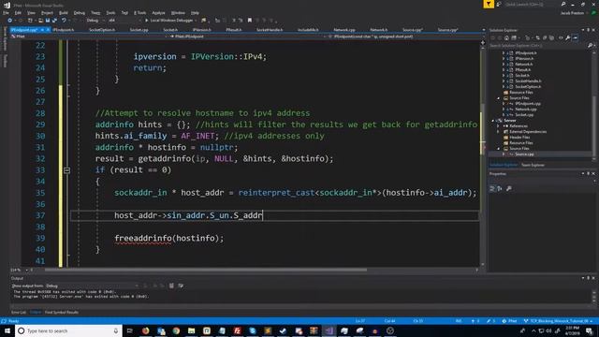Click the Windows taskbar search box
The image size is (599, 337).
click(x=68, y=330)
